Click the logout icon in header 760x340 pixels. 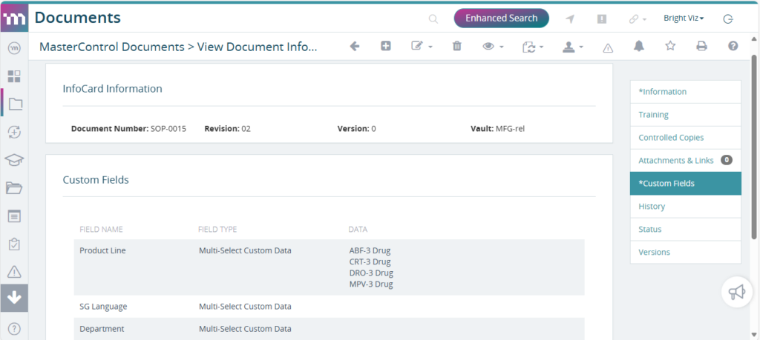[x=728, y=19]
